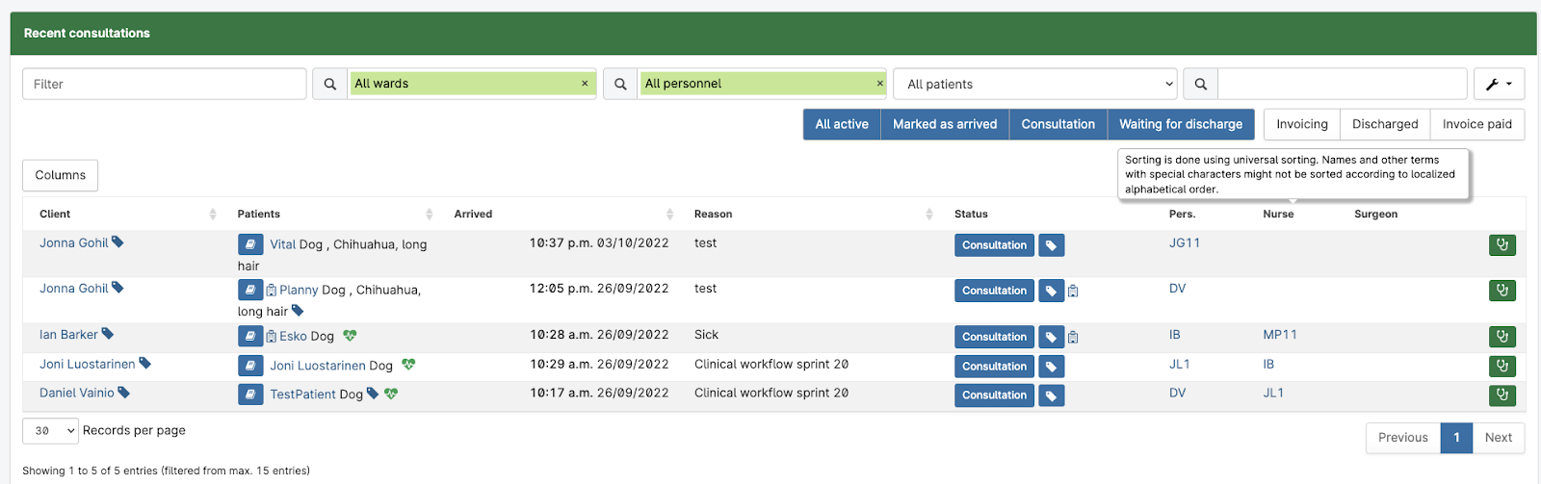The height and width of the screenshot is (484, 1541).
Task: Remove the All wards filter with the x
Action: 585,84
